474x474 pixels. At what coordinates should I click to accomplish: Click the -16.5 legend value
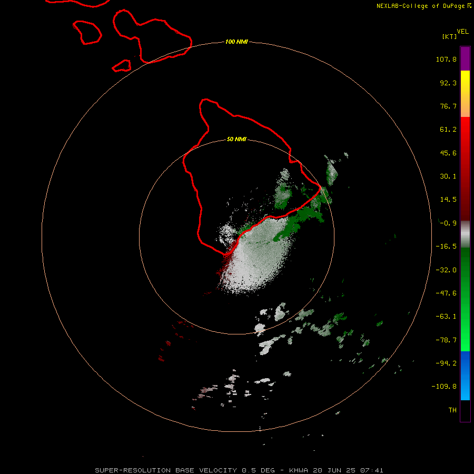pos(446,246)
